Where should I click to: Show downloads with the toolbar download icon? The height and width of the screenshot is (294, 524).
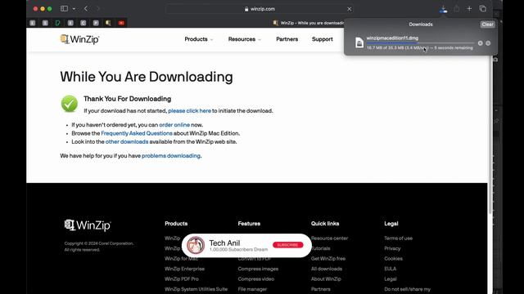tap(443, 9)
